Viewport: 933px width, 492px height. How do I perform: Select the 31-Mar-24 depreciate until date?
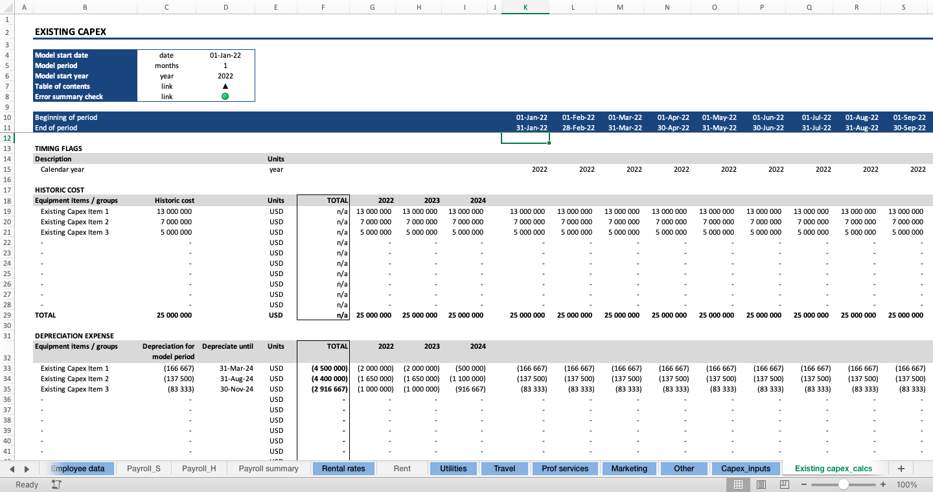pyautogui.click(x=236, y=368)
